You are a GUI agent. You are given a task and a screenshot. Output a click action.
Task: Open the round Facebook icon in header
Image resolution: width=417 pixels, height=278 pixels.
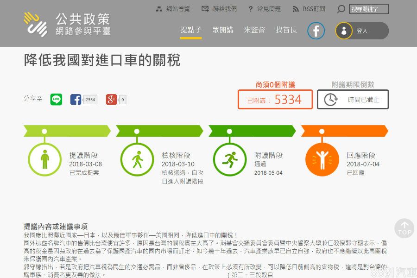(x=316, y=31)
